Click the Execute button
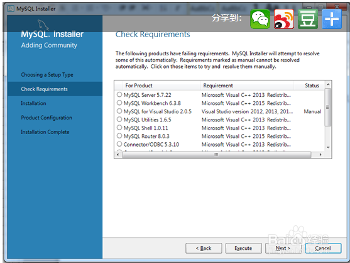The width and height of the screenshot is (350, 263). click(x=244, y=249)
